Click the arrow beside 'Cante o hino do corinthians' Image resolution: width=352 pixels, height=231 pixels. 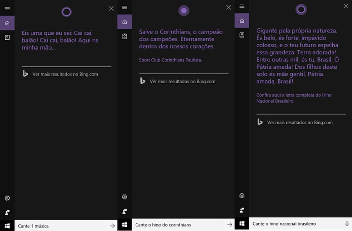[x=230, y=225]
